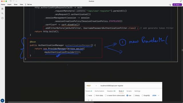This screenshot has width=183, height=103.
Task: Select x-www-form-urlencoded radio button
Action: (x=106, y=96)
